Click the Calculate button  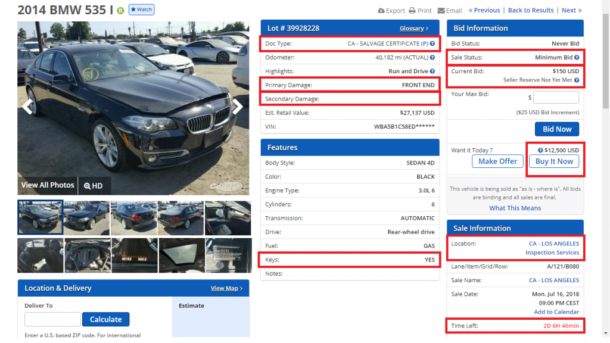tap(106, 319)
